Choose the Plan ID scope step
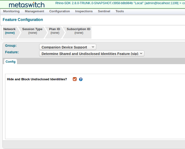The width and height of the screenshot is (185, 149). (55, 31)
